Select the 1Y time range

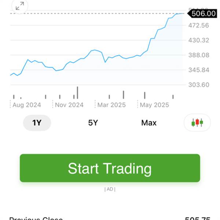coord(37,123)
